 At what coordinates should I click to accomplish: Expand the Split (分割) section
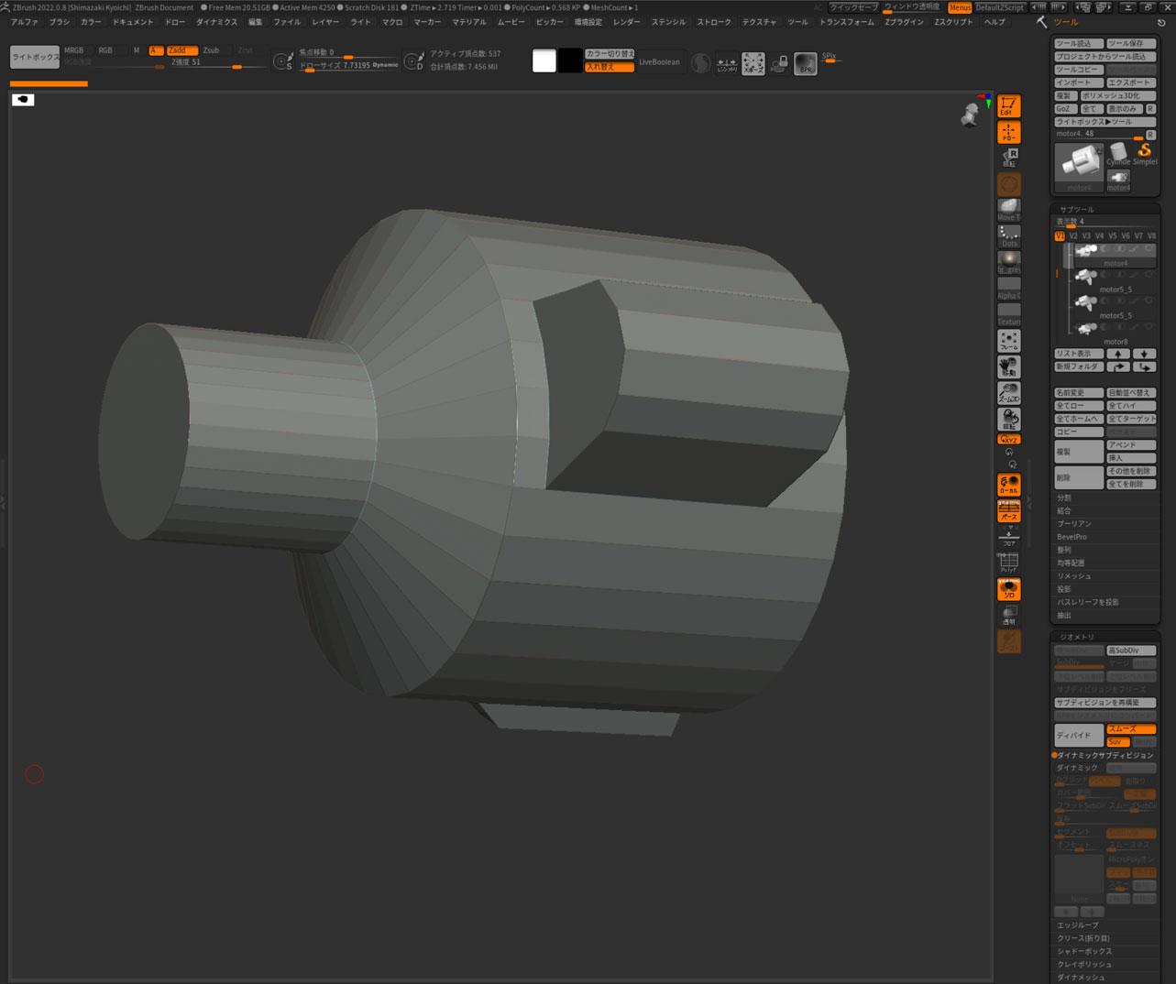[x=1105, y=498]
